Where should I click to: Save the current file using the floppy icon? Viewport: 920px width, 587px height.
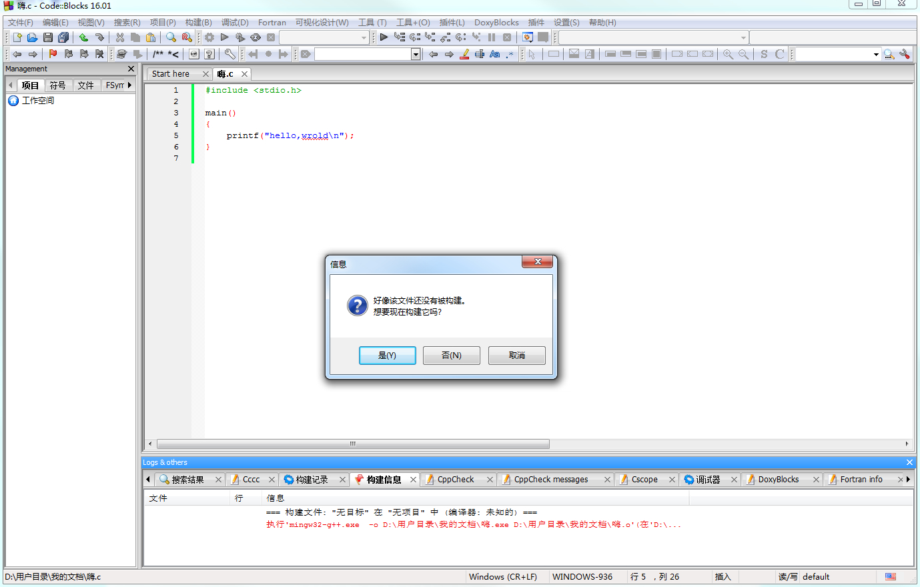coord(48,37)
